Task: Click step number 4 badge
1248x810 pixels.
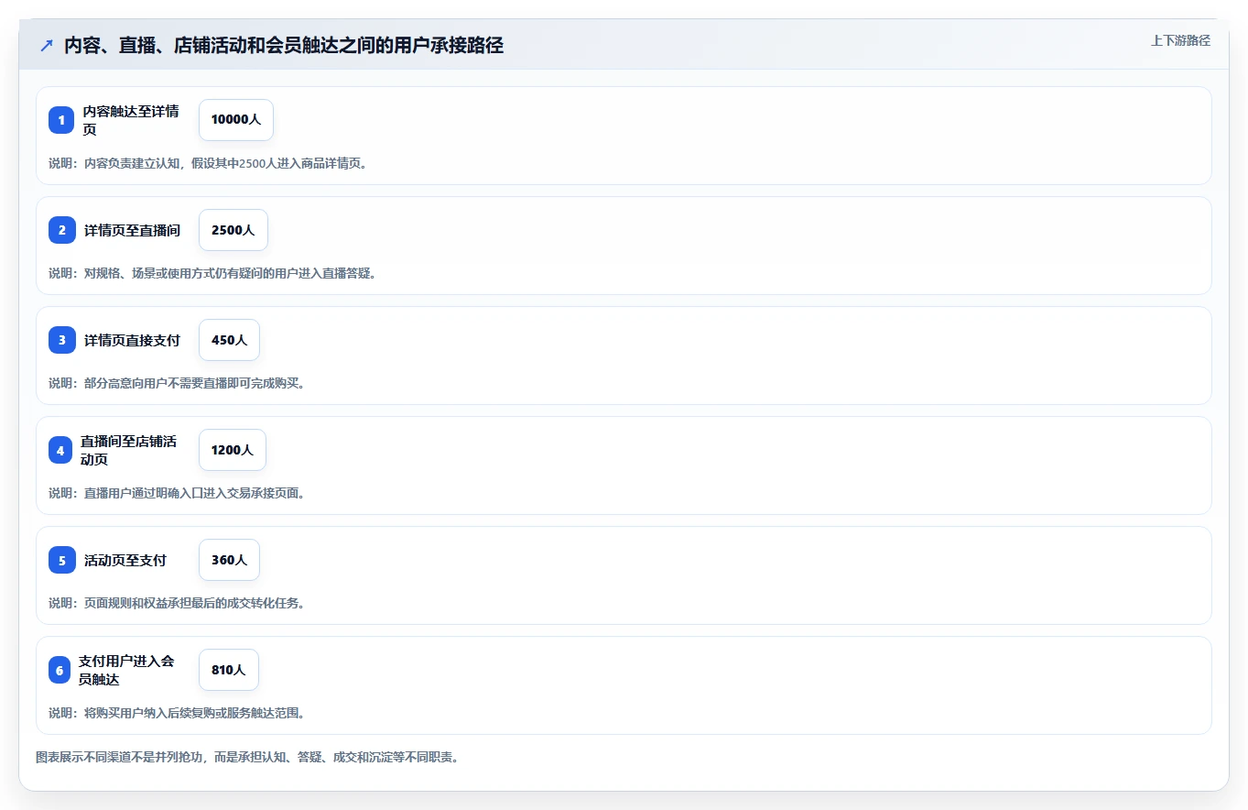Action: [60, 450]
